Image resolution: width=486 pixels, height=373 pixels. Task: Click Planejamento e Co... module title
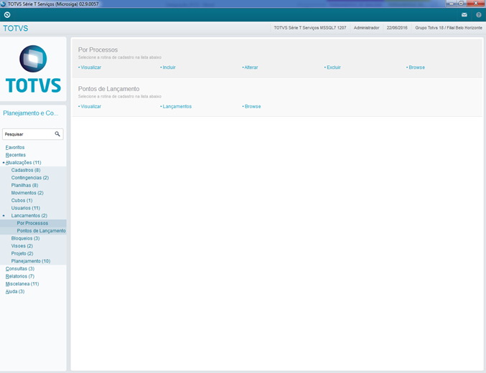[30, 113]
